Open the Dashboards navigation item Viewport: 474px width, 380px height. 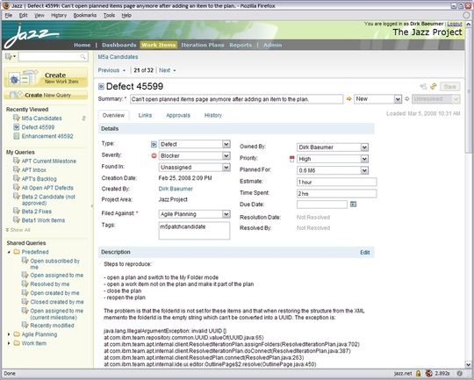tap(119, 45)
